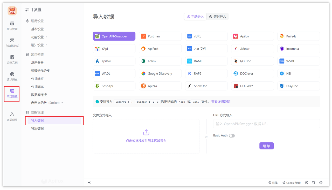Click the 项目资源 section header

point(35,55)
